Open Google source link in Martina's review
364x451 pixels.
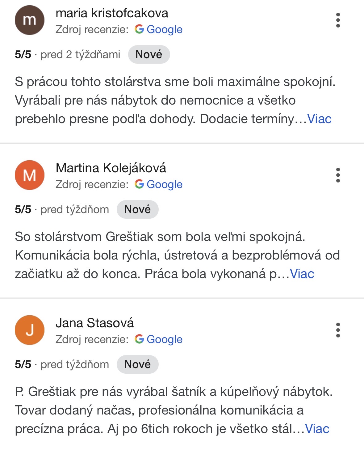(165, 184)
